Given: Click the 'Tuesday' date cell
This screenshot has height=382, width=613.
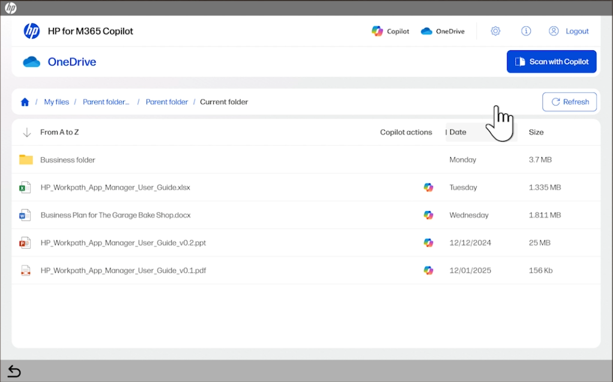Looking at the screenshot, I should click(464, 188).
